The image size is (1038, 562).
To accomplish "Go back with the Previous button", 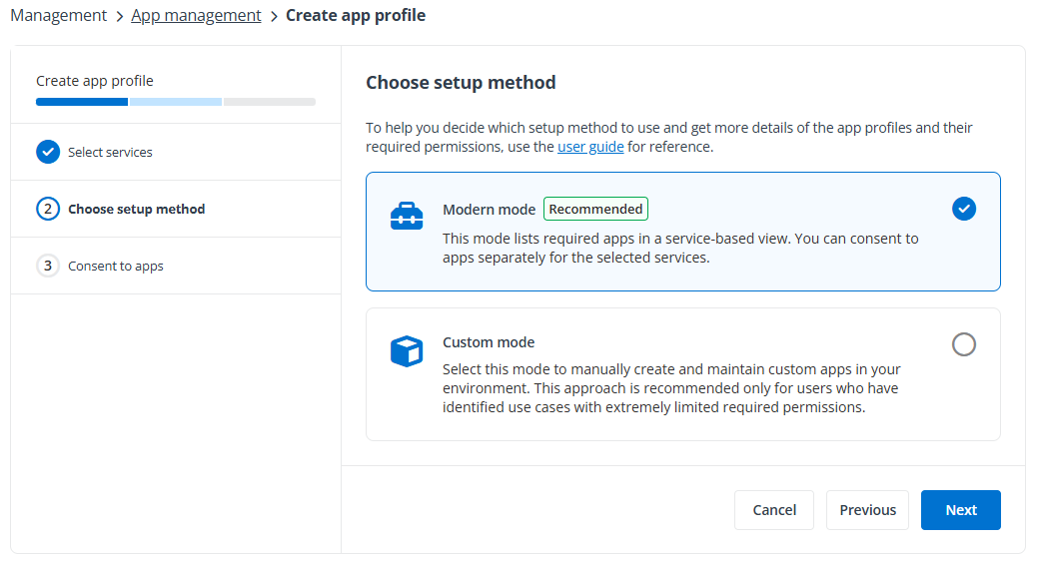I will tap(867, 510).
